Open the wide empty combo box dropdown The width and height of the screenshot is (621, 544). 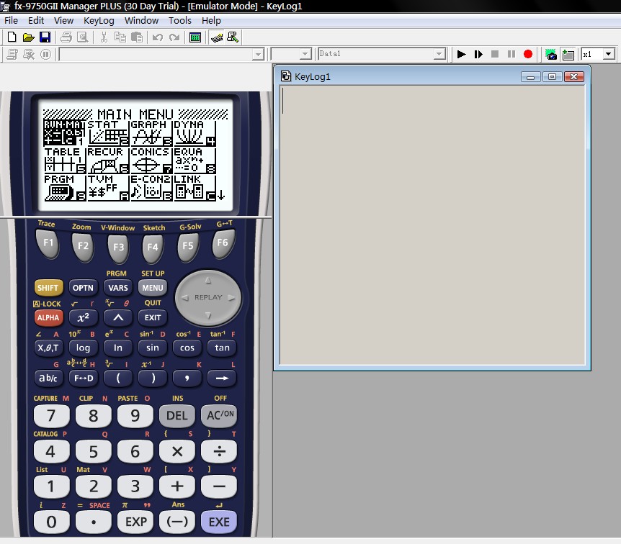click(x=258, y=54)
